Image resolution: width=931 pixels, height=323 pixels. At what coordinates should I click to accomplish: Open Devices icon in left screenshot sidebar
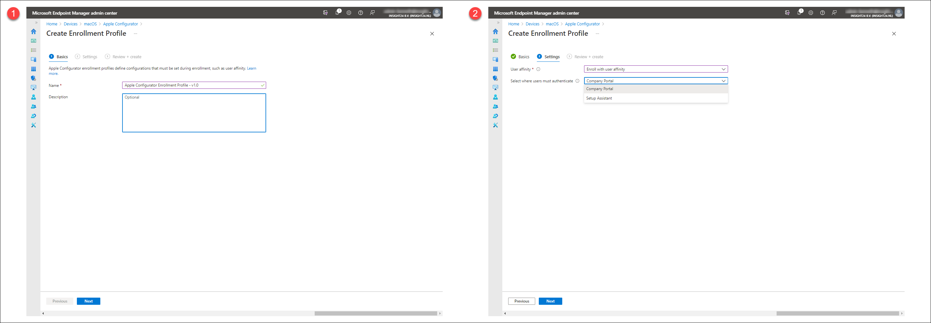click(34, 60)
